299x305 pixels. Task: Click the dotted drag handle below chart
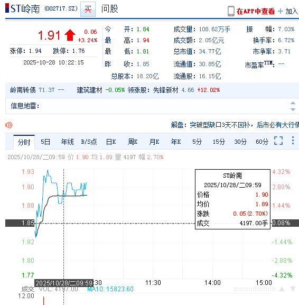(255, 289)
